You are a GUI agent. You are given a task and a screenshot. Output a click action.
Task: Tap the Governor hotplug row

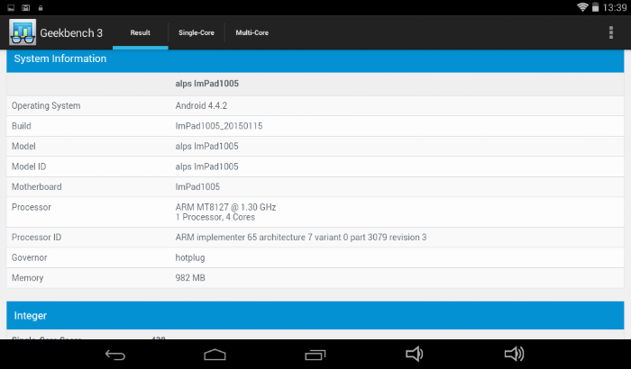point(315,257)
